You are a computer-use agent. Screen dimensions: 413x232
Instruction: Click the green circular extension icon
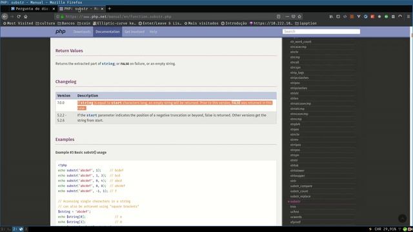[386, 17]
